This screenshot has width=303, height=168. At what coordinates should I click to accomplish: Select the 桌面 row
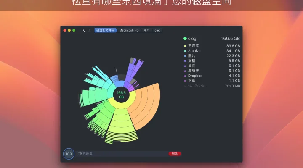[212, 66]
